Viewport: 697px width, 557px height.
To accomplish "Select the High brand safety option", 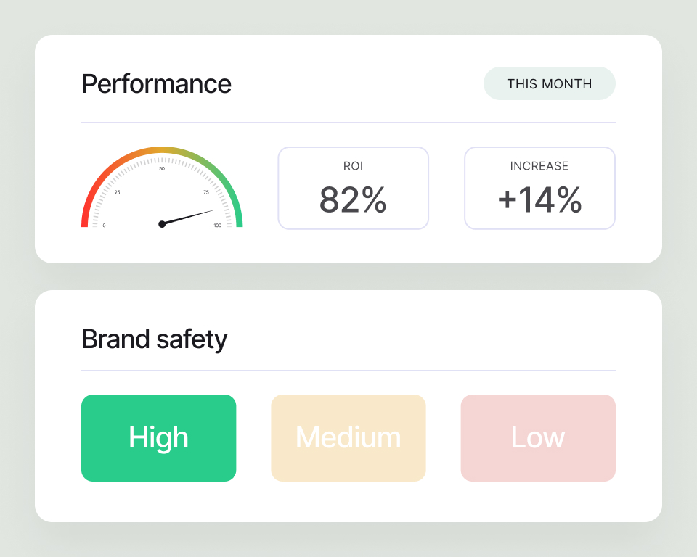I will pos(158,438).
